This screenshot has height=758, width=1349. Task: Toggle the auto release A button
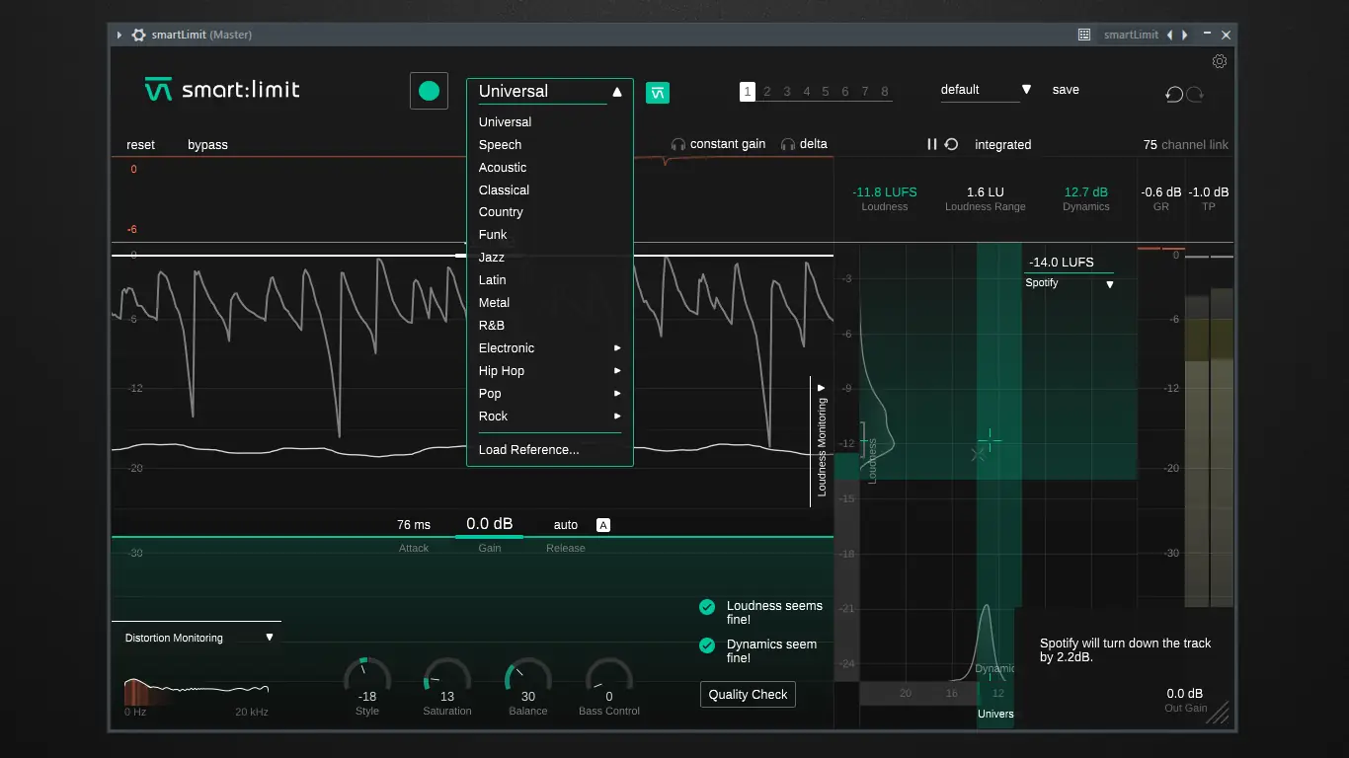(x=603, y=525)
